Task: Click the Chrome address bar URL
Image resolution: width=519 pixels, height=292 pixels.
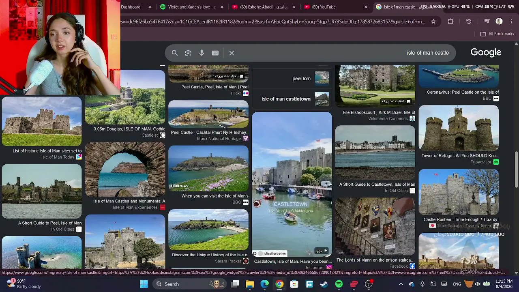Action: click(272, 21)
